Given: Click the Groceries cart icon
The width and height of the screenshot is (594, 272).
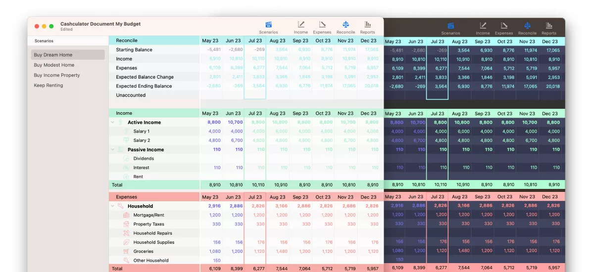Looking at the screenshot, I should coord(126,251).
